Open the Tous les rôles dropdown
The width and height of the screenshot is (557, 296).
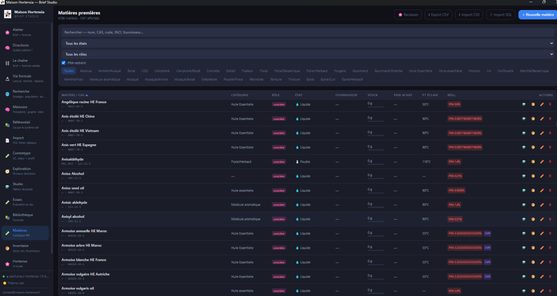tap(308, 54)
